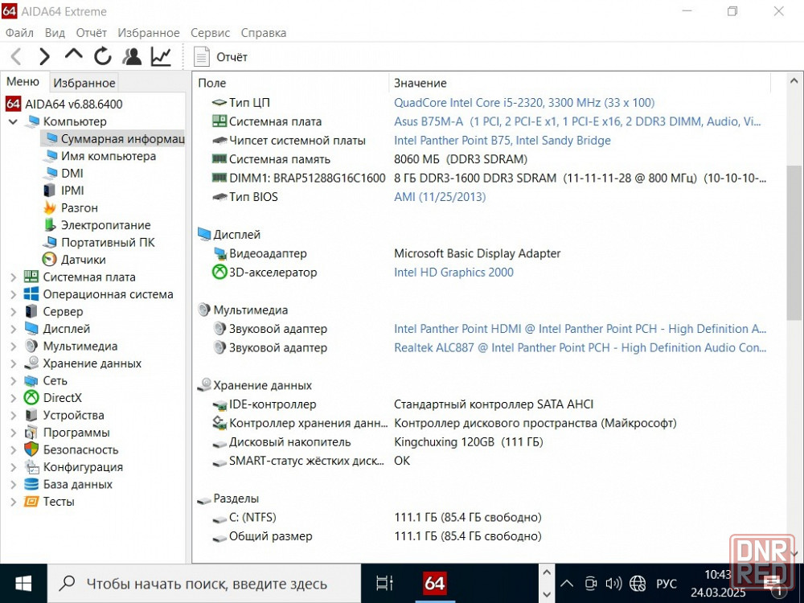
Task: Open the Сервис menu
Action: (210, 33)
